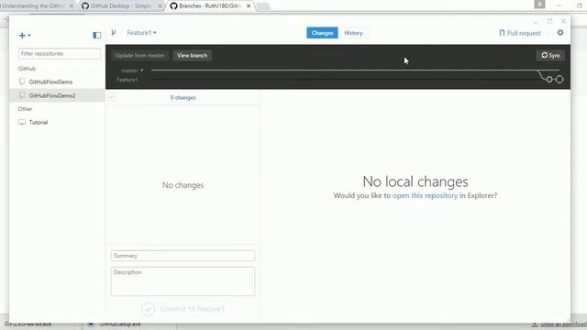
Task: Click the Update from master button
Action: click(x=139, y=55)
